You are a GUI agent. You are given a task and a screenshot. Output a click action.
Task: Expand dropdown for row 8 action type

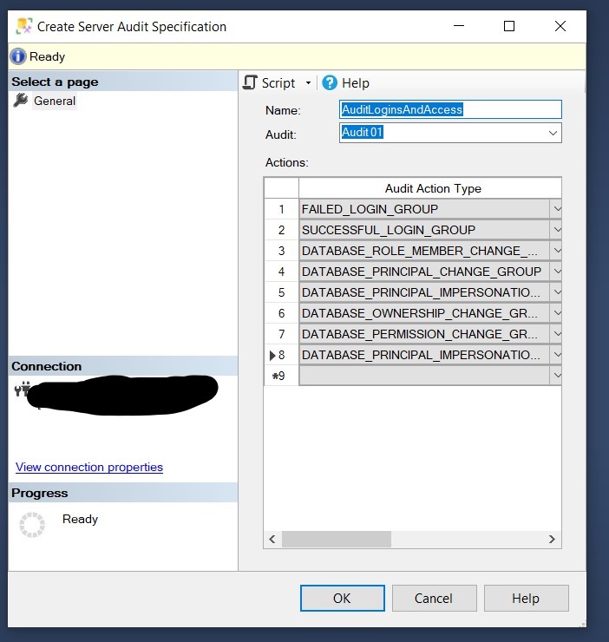[556, 355]
